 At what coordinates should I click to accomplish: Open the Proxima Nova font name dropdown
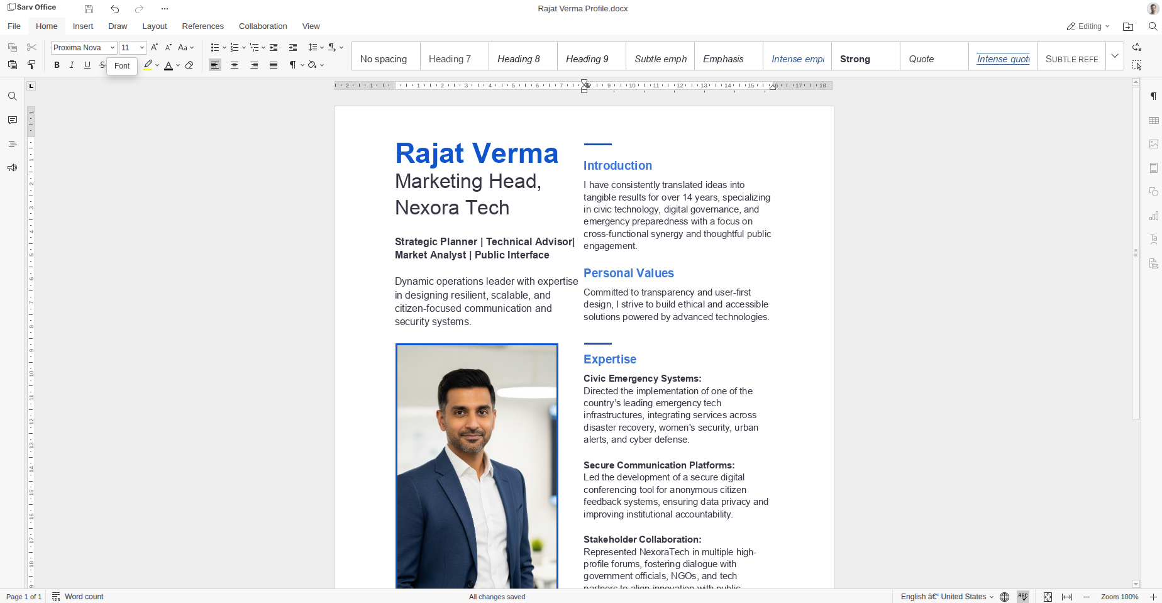coord(113,48)
